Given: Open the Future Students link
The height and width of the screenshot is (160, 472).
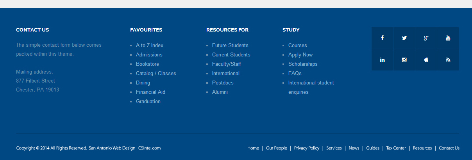Looking at the screenshot, I should coord(230,46).
